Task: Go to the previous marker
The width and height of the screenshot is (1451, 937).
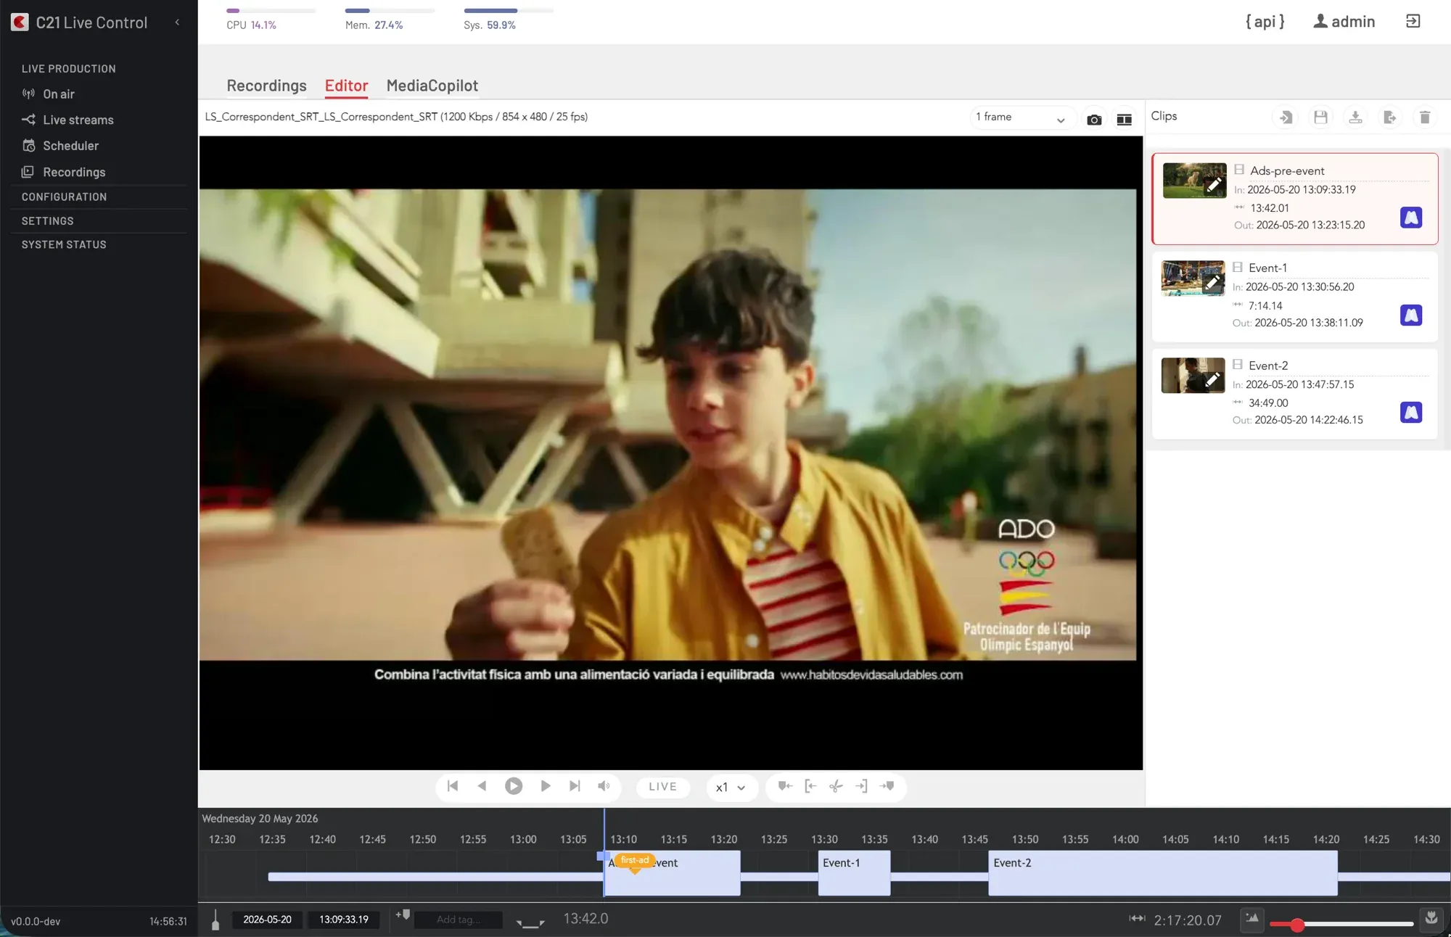Action: (x=784, y=786)
